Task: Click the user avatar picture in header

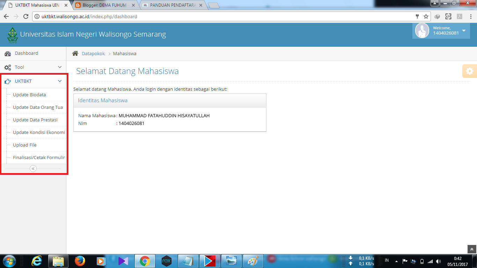Action: pyautogui.click(x=422, y=31)
